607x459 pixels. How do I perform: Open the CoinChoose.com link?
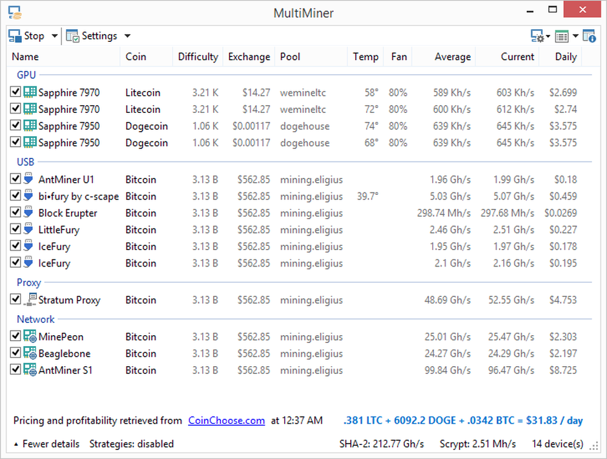226,420
